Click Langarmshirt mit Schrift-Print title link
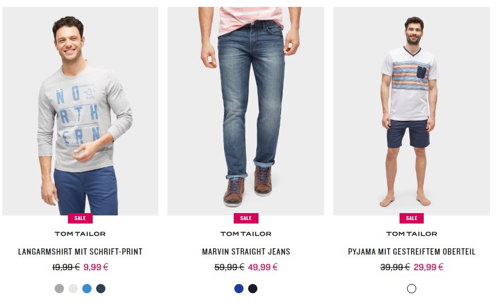498x303 pixels. [x=81, y=252]
